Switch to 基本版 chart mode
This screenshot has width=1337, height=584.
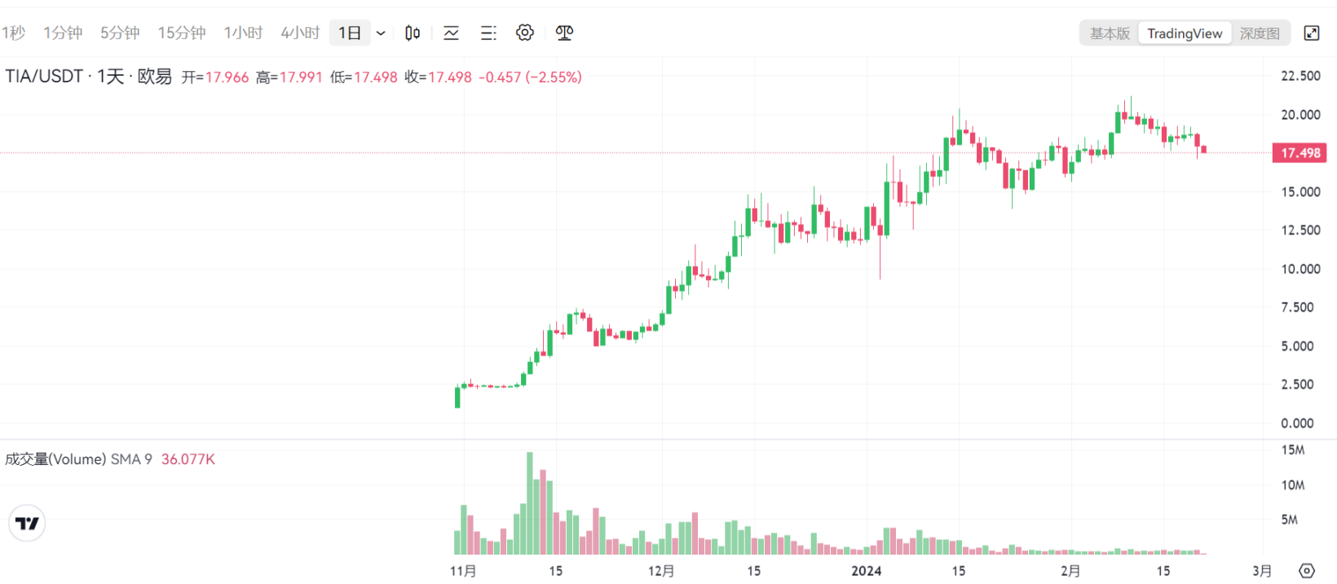(1110, 33)
